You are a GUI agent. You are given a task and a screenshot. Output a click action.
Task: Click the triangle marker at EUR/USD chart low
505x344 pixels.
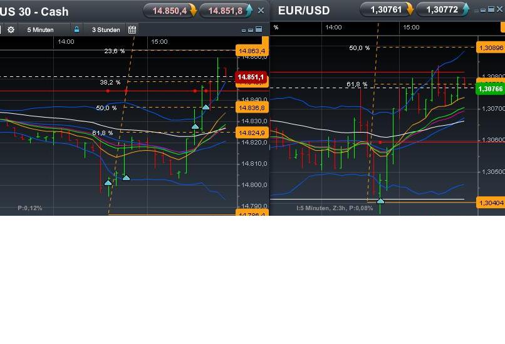pyautogui.click(x=380, y=201)
